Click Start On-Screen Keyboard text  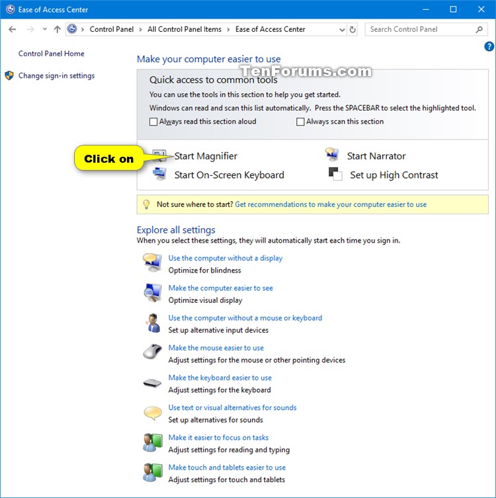(x=229, y=175)
